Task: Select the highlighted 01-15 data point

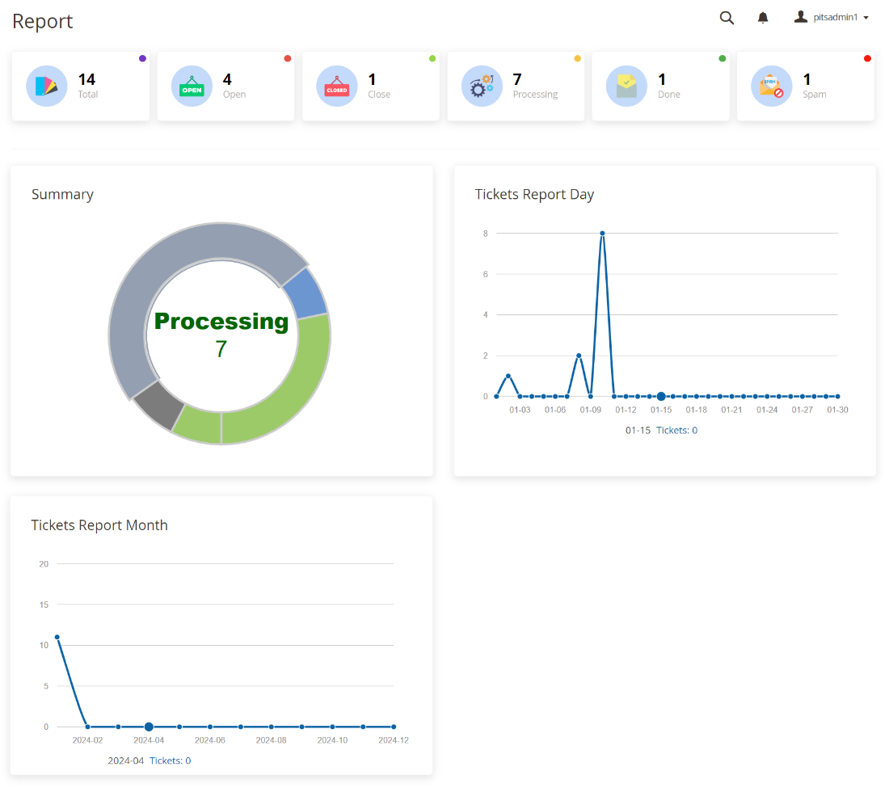Action: coord(661,396)
